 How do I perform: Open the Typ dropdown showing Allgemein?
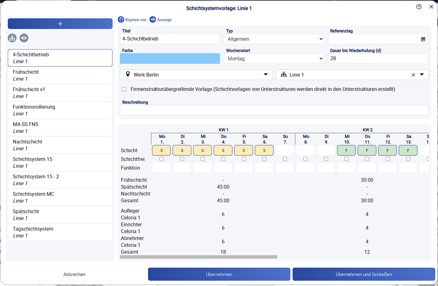tap(274, 39)
